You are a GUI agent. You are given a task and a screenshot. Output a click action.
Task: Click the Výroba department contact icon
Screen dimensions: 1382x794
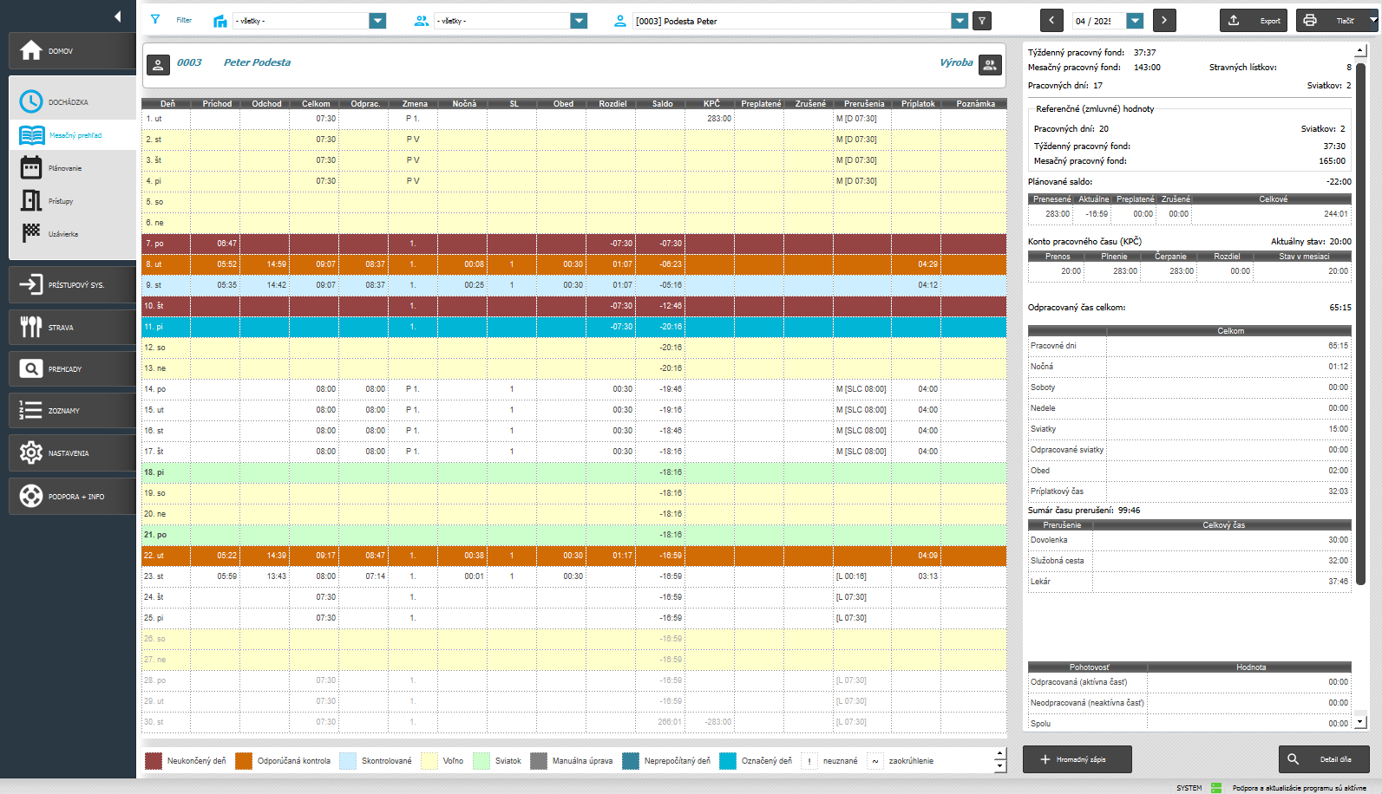click(x=990, y=64)
